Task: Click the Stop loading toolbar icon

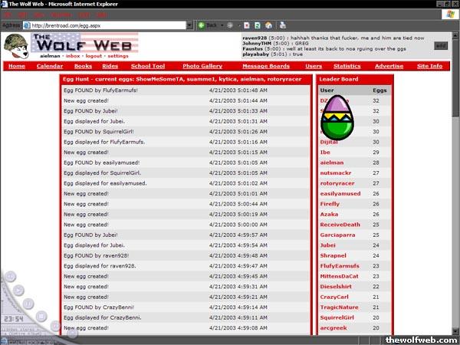Action: (247, 25)
